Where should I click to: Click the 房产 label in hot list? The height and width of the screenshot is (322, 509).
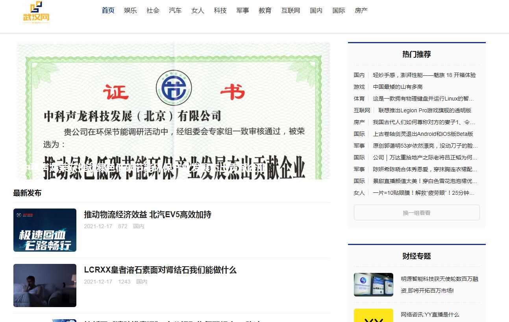click(359, 122)
